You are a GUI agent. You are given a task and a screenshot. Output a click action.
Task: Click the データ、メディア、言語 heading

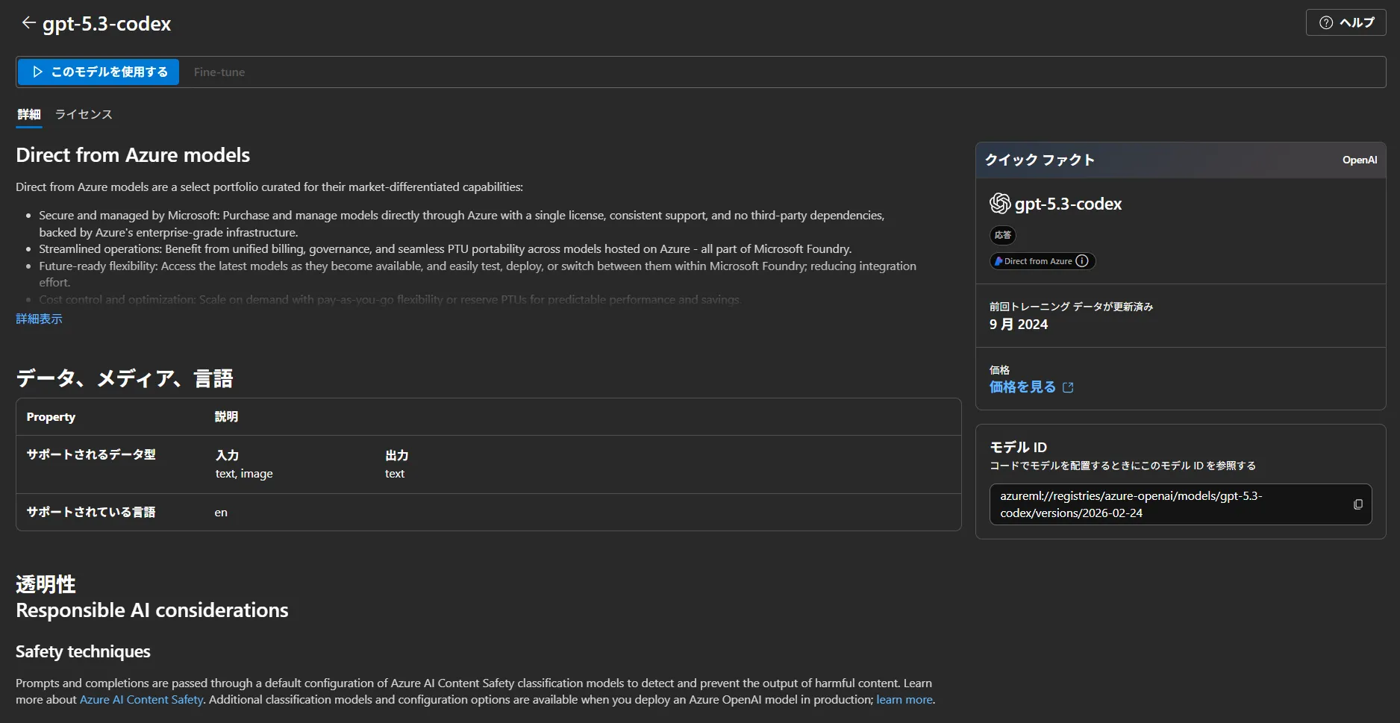point(125,378)
